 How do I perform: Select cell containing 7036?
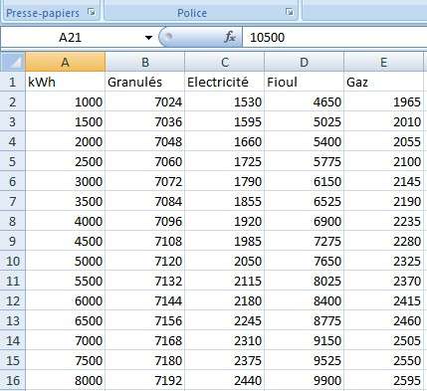[144, 121]
